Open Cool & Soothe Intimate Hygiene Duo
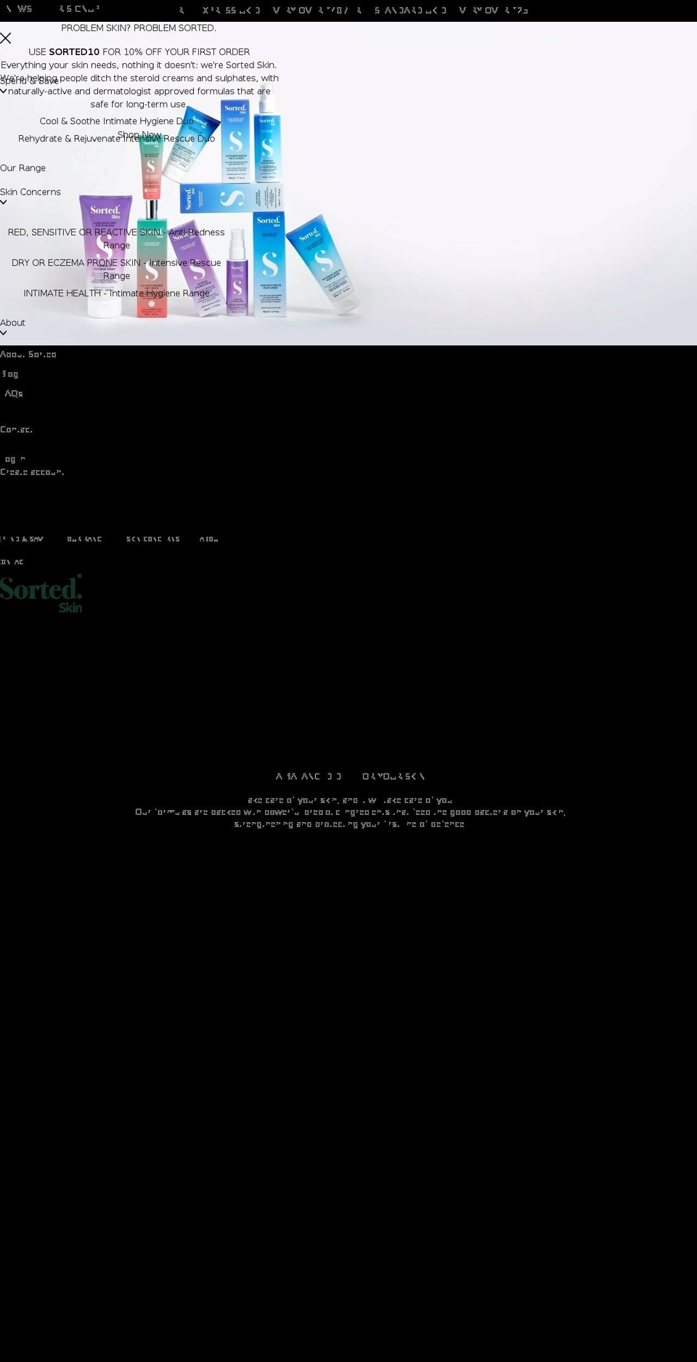697x1362 pixels. [116, 121]
